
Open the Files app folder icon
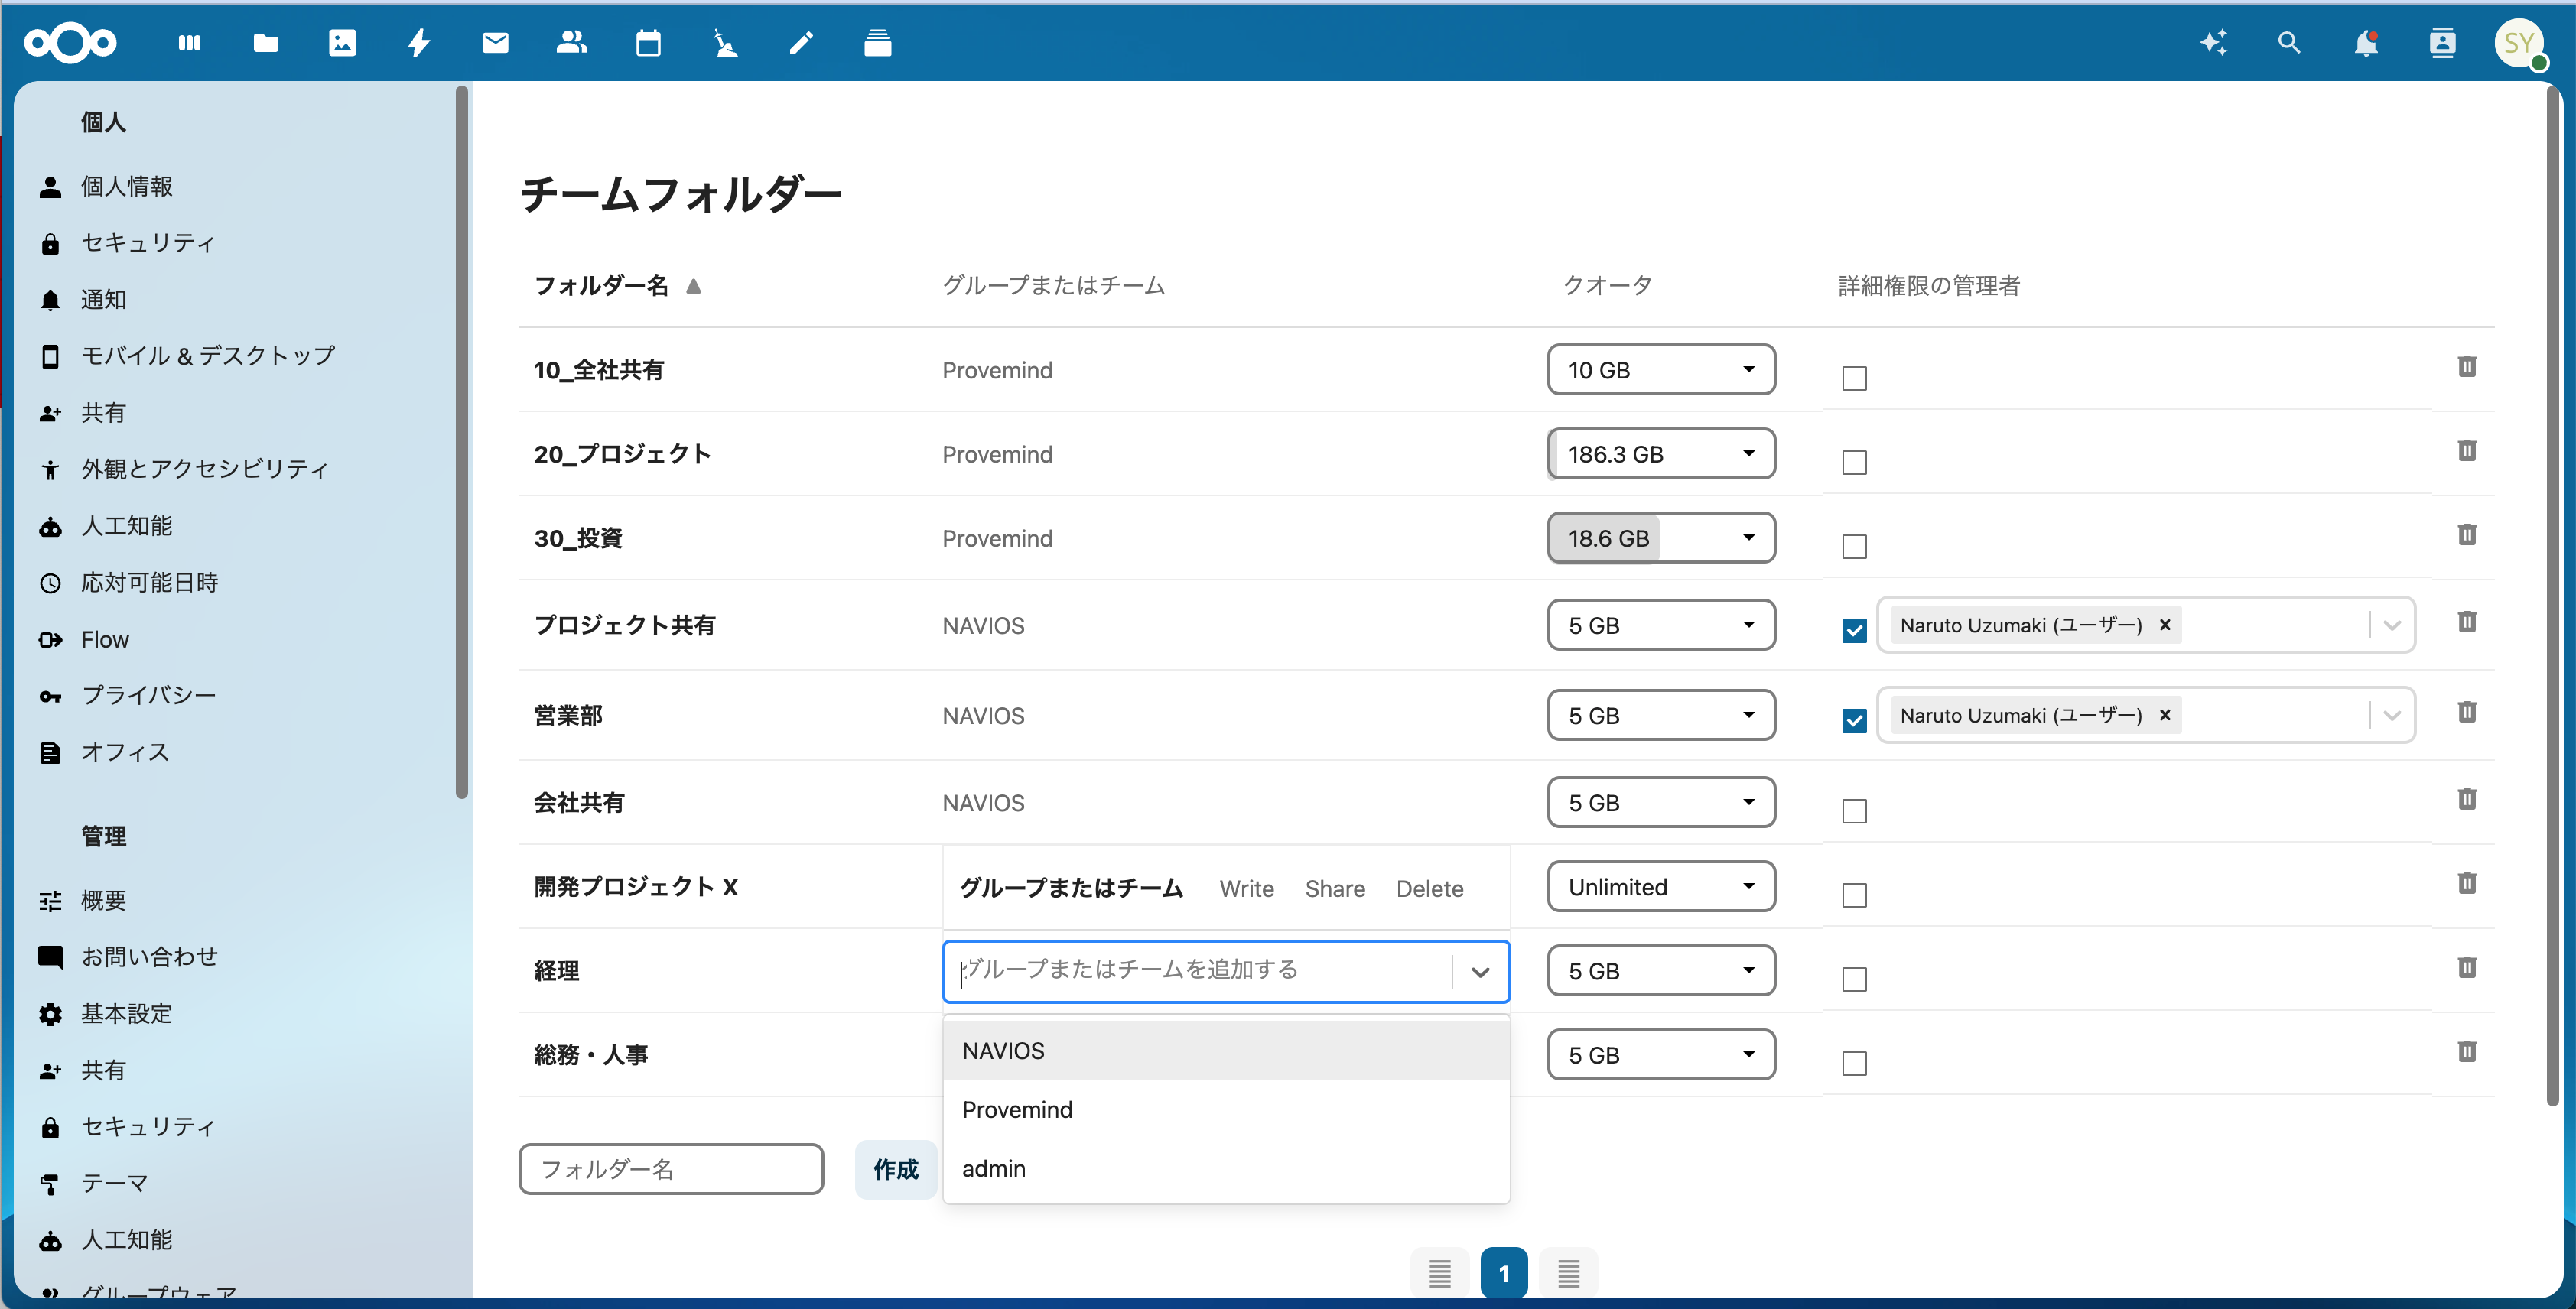(x=265, y=43)
